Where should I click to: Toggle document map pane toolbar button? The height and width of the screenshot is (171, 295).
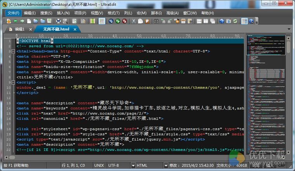245,21
